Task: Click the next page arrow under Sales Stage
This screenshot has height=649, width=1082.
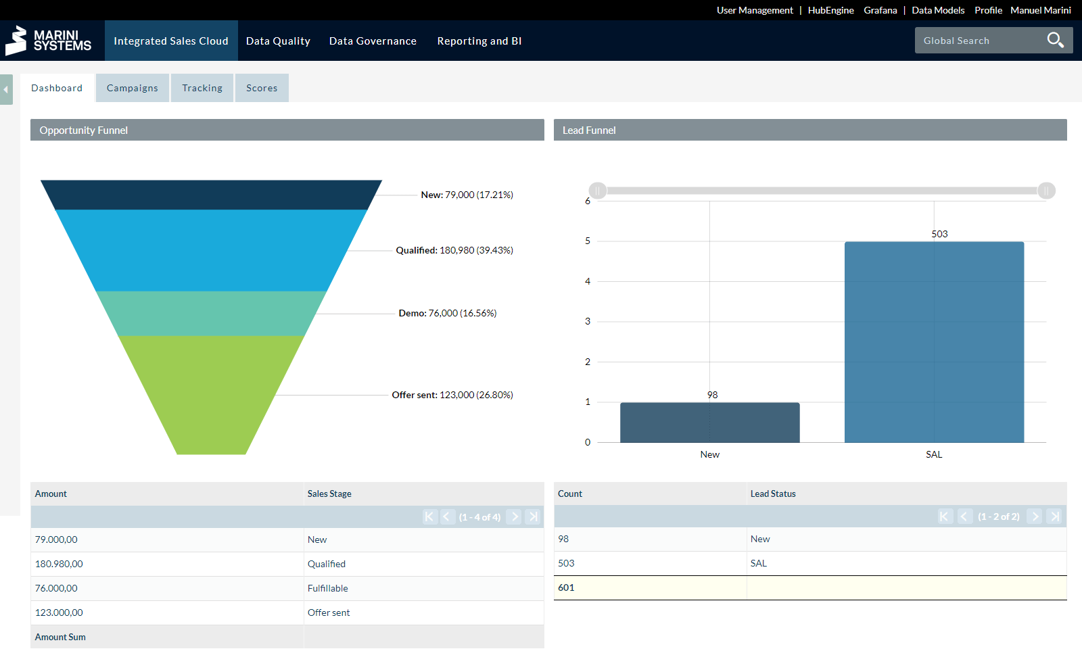Action: 515,516
